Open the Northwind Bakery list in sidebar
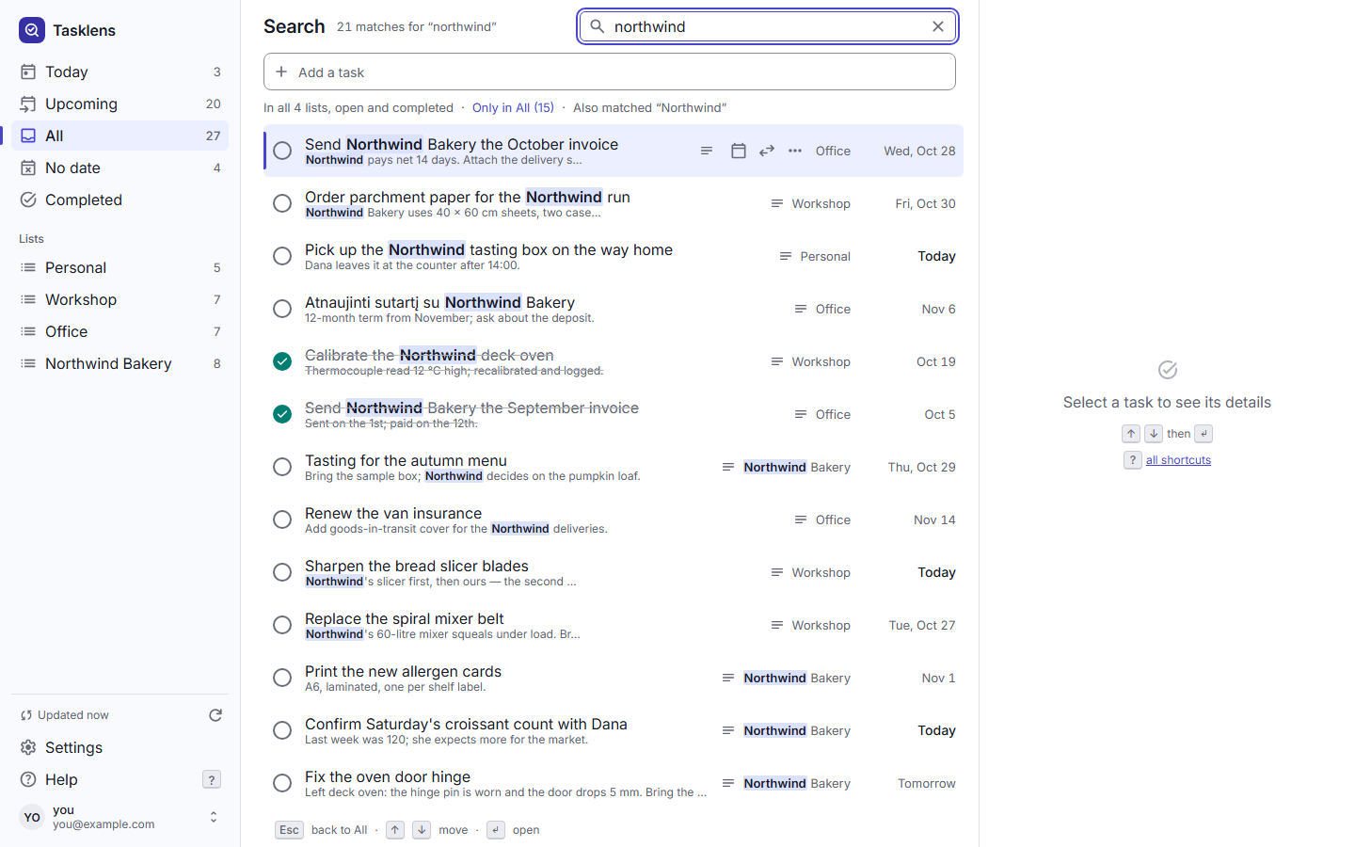 click(x=120, y=363)
